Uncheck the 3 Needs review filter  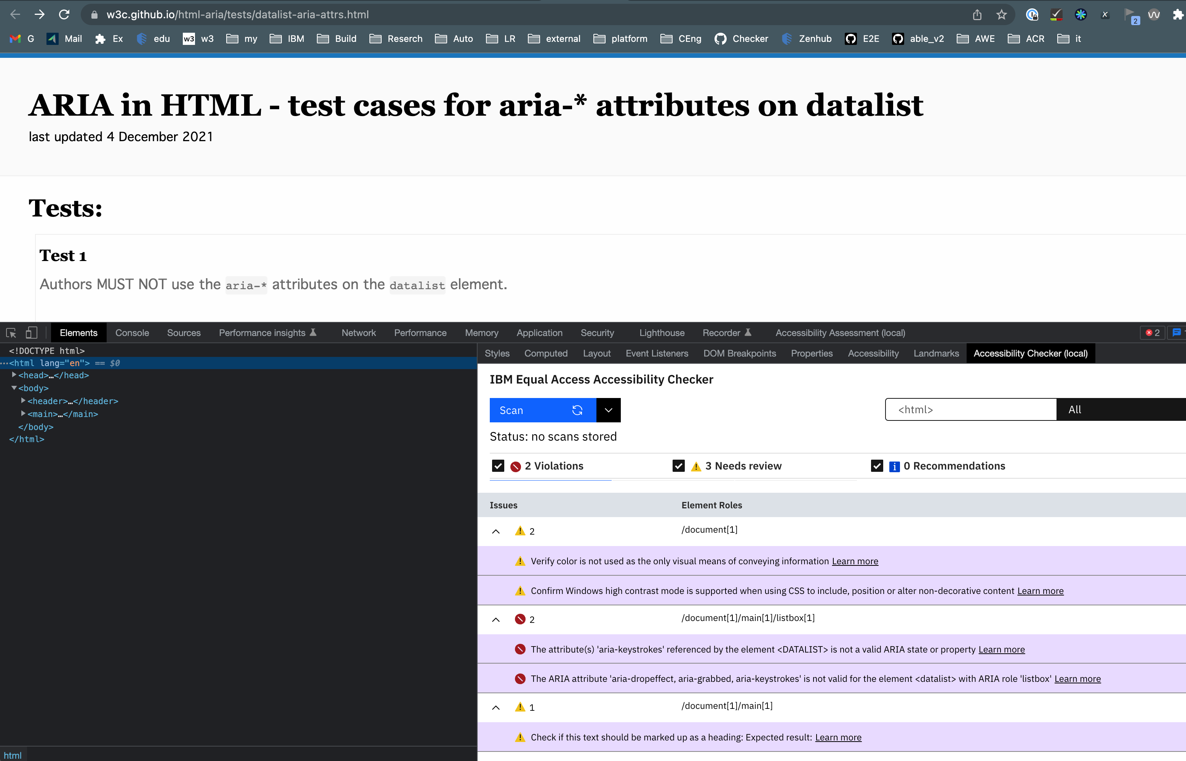point(679,465)
